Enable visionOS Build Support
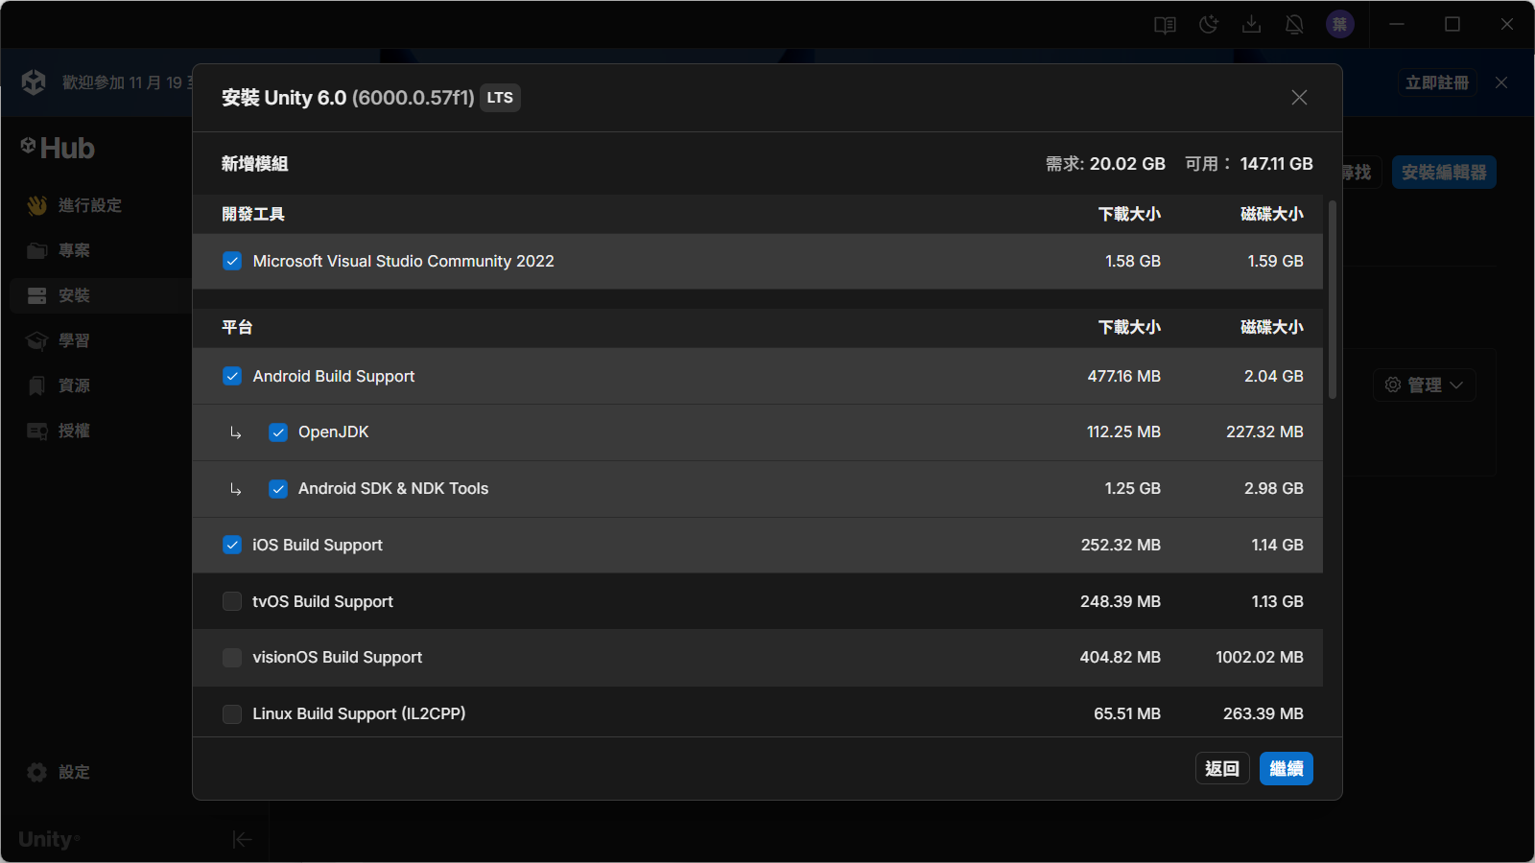 (232, 658)
